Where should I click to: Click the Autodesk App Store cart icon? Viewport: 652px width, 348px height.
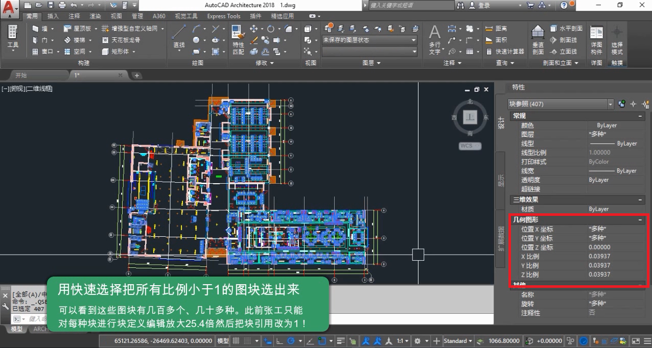pyautogui.click(x=531, y=5)
